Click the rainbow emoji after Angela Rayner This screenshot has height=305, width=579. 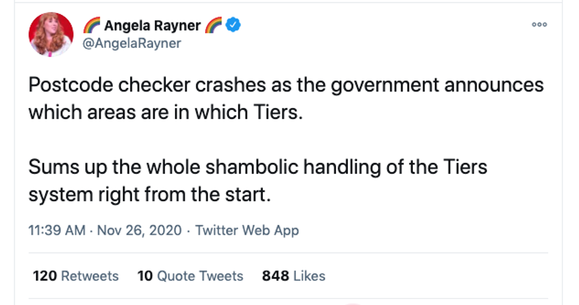214,26
